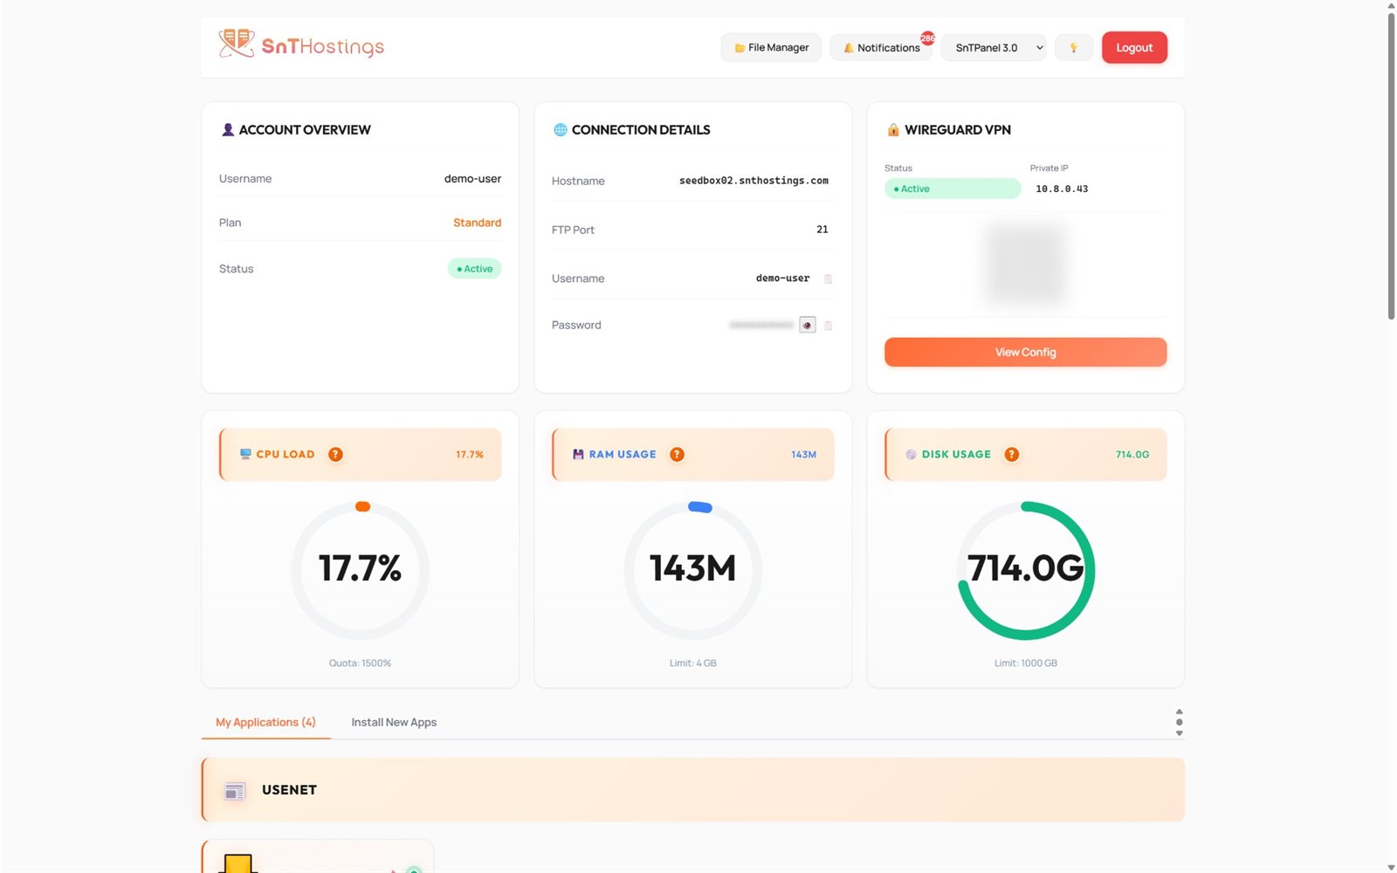
Task: Click the Private IP 10.8.0.43
Action: point(1062,189)
